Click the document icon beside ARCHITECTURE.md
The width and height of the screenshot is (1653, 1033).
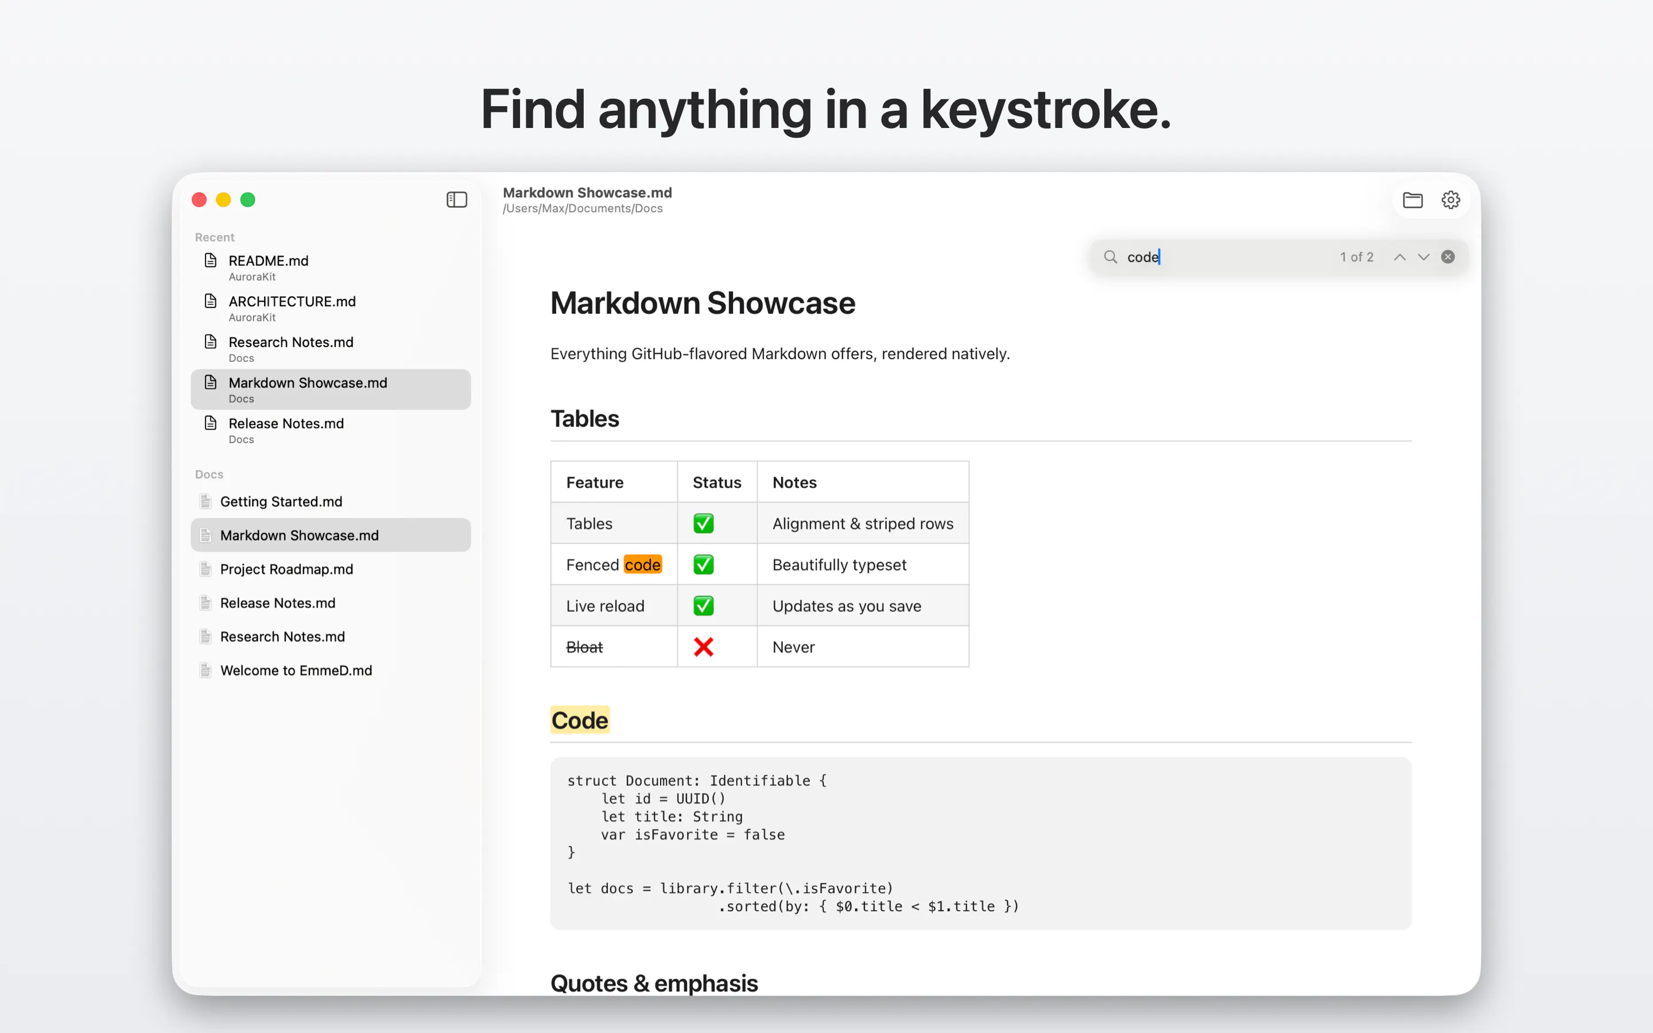coord(211,301)
